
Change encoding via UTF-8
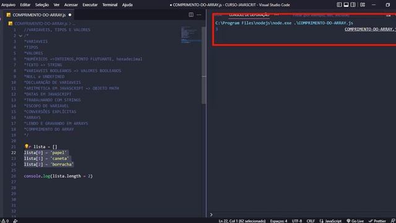pos(297,221)
